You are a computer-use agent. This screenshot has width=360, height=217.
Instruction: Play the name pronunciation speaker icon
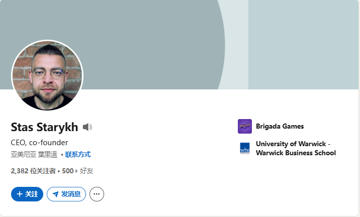(x=87, y=127)
